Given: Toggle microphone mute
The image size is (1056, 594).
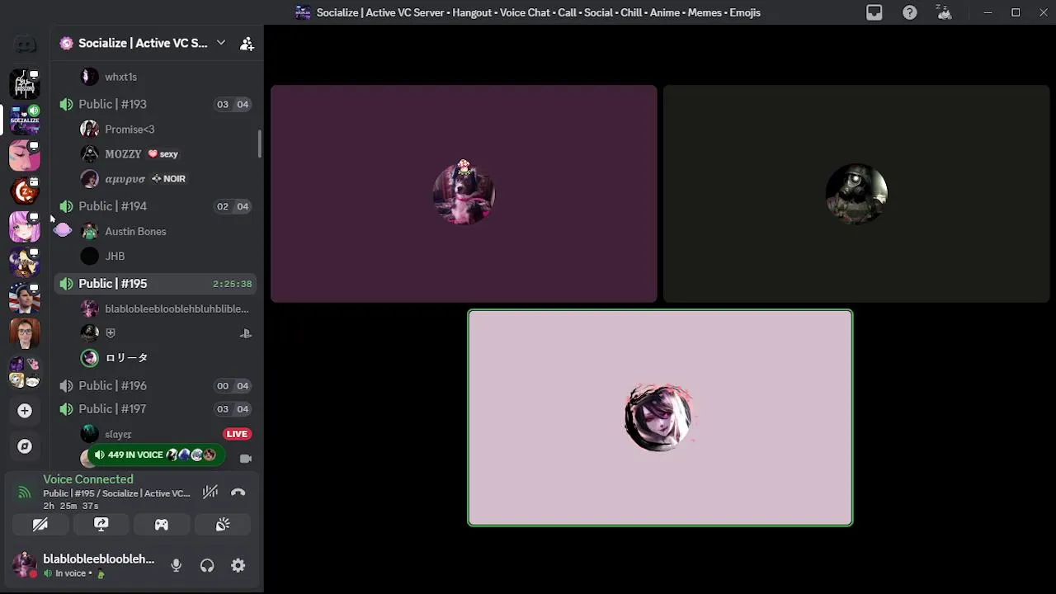Looking at the screenshot, I should coord(176,565).
